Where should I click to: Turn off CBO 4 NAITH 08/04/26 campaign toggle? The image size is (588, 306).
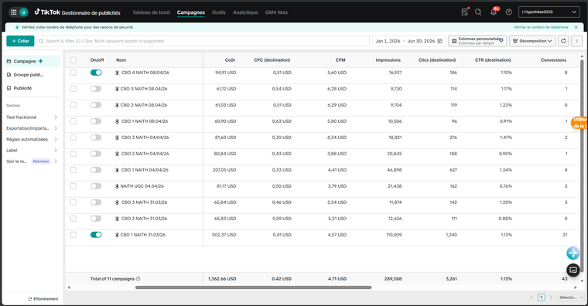pos(96,73)
